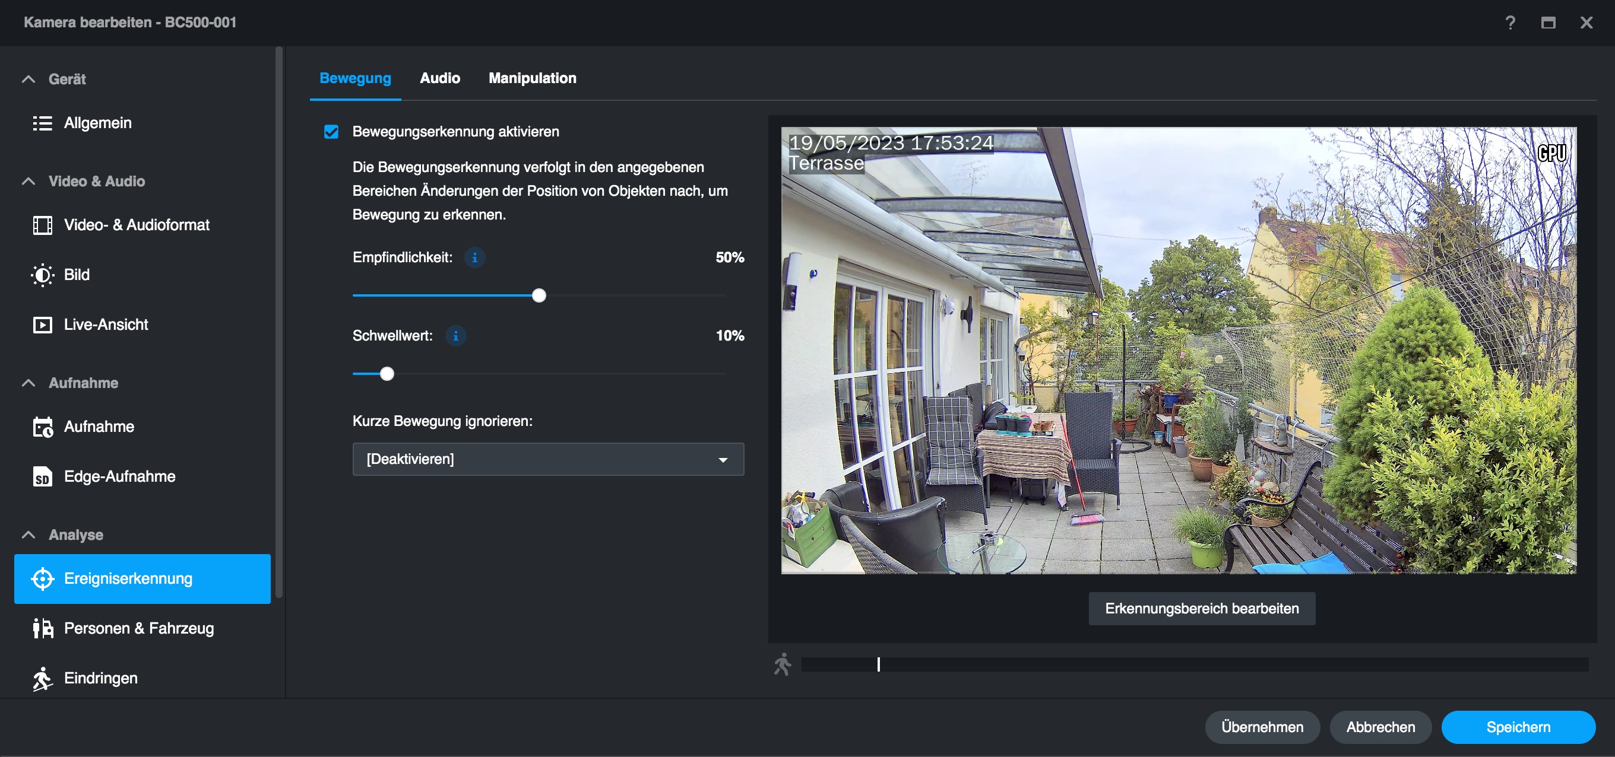Switch to the Audio tab
This screenshot has width=1615, height=757.
click(x=439, y=78)
